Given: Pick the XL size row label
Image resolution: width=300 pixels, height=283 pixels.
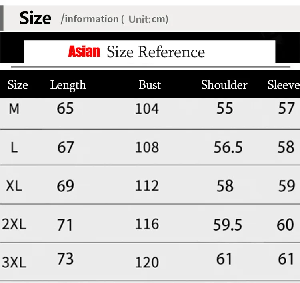Looking at the screenshot, I should point(14,186).
